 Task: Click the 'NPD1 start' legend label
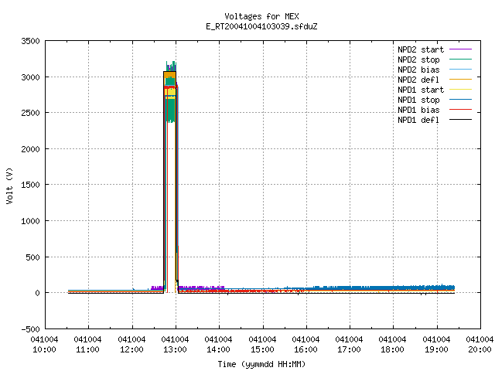421,90
